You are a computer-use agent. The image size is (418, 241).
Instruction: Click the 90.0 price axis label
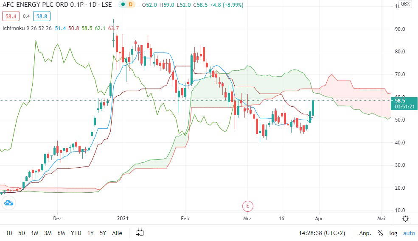(x=400, y=29)
